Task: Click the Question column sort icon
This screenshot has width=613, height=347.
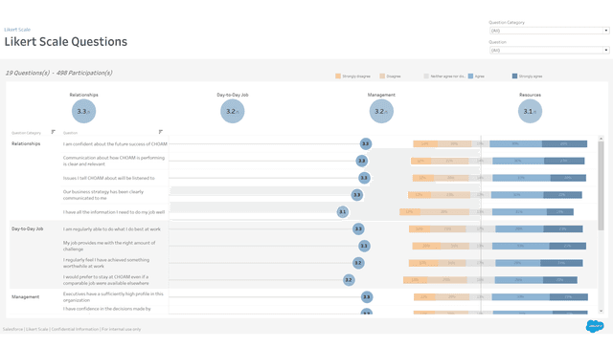Action: click(x=160, y=132)
